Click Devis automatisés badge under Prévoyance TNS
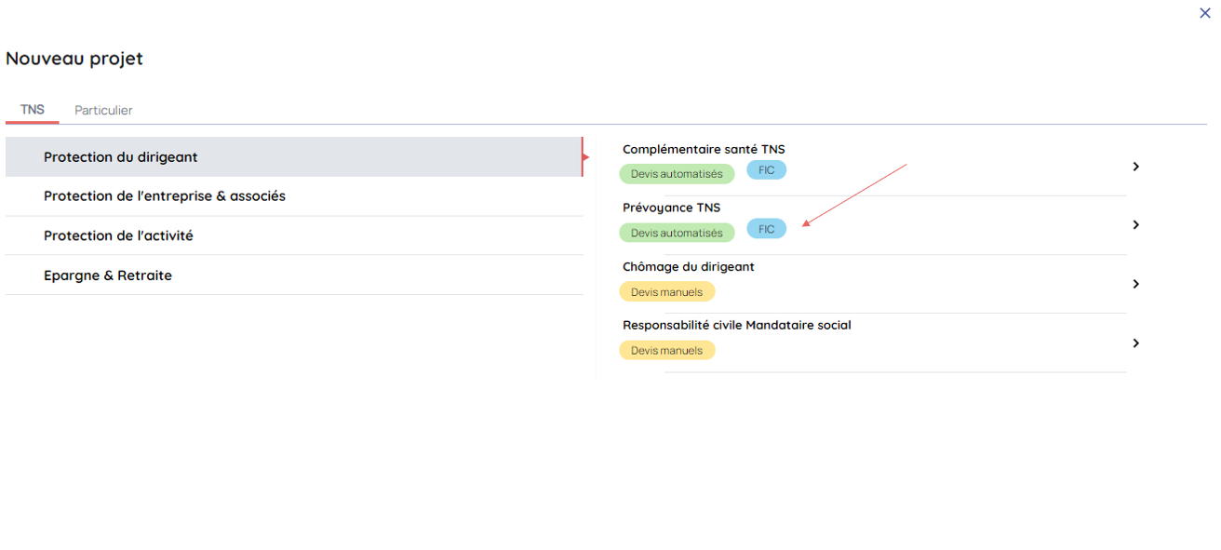Viewport: 1221px width, 550px height. click(677, 234)
